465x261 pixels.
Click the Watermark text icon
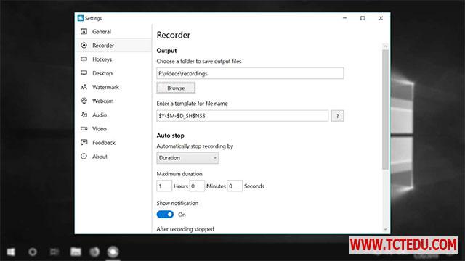[84, 87]
